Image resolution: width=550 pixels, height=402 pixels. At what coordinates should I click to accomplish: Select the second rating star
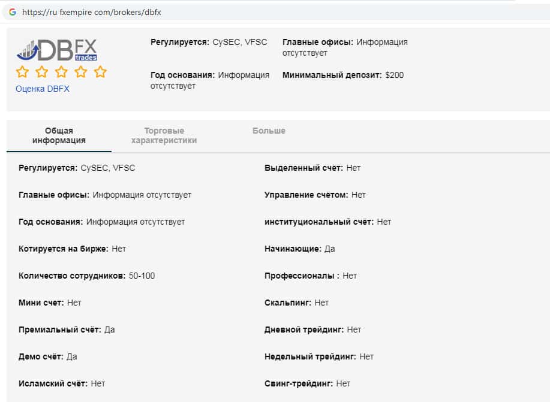(42, 72)
